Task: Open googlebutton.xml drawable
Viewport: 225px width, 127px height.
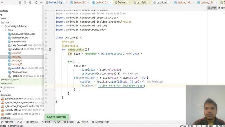Action: [14, 99]
